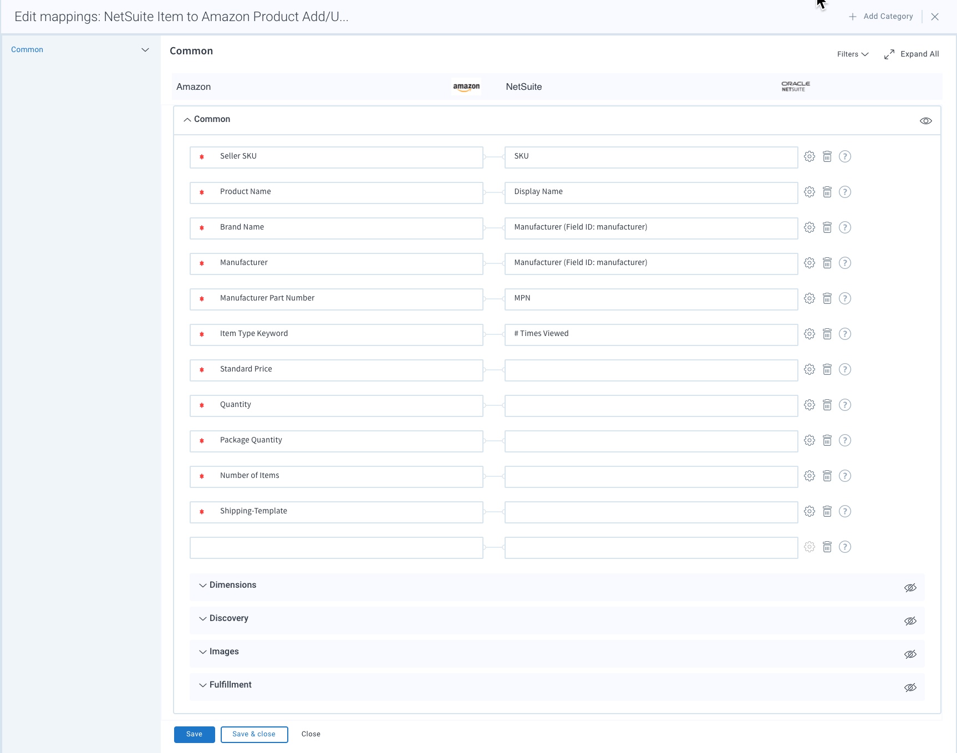The width and height of the screenshot is (957, 753).
Task: Toggle visibility of Discovery section
Action: point(910,621)
